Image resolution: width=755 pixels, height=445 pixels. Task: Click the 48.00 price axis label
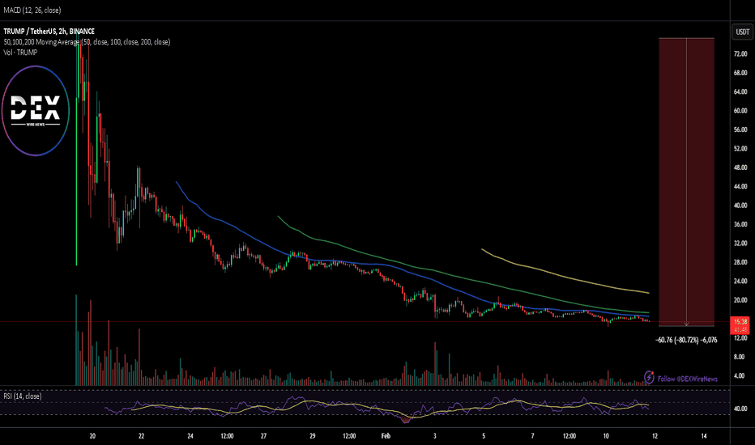[x=740, y=167]
